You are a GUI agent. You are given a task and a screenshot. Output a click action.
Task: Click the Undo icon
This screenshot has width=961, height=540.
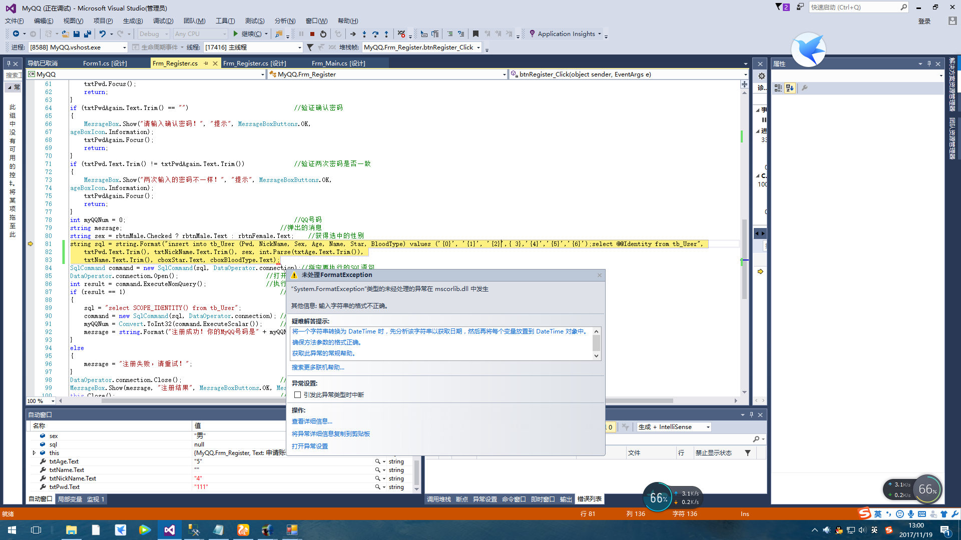pyautogui.click(x=103, y=33)
